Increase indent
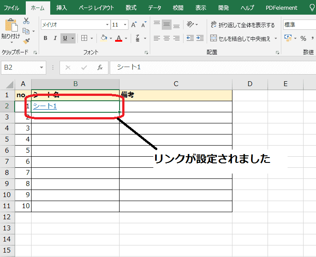The width and height of the screenshot is (316, 257). (x=200, y=38)
